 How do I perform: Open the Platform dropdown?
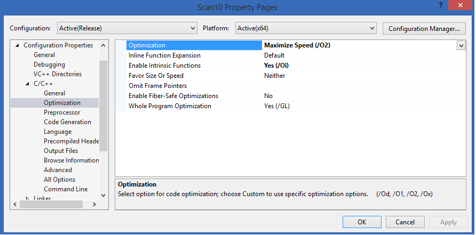[305, 28]
